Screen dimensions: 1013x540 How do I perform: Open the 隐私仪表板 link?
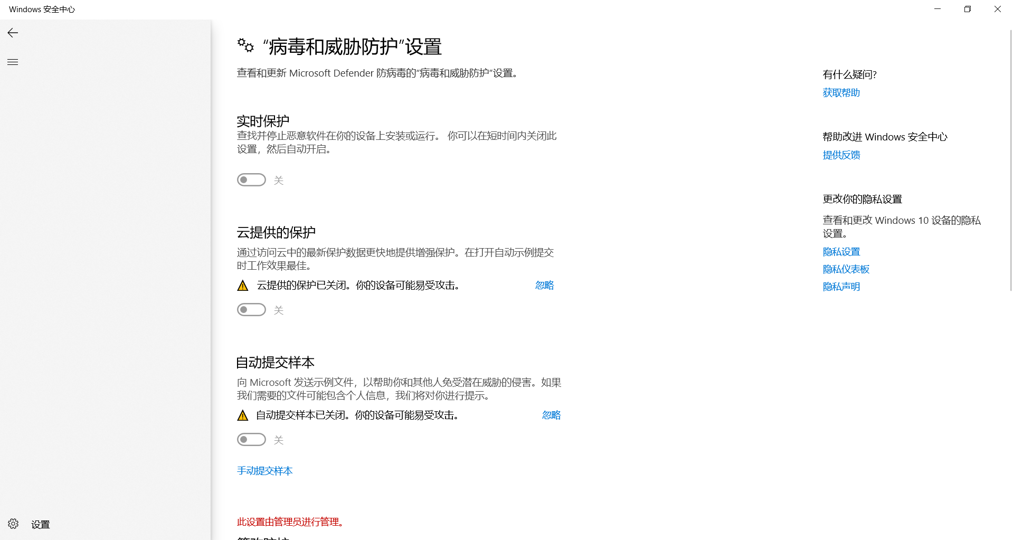(x=846, y=269)
